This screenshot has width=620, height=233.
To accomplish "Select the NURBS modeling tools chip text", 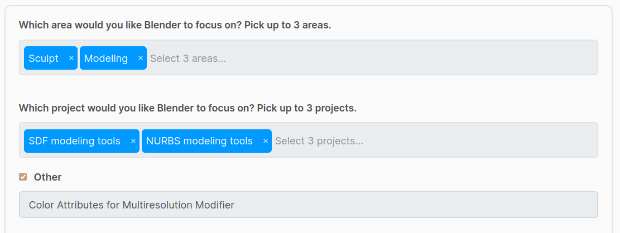I will click(x=199, y=141).
